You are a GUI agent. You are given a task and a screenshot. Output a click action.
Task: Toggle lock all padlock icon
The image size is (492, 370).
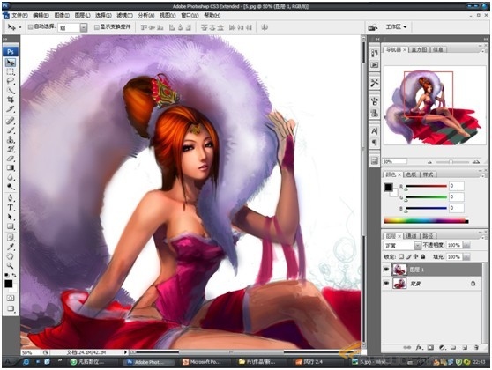[423, 256]
